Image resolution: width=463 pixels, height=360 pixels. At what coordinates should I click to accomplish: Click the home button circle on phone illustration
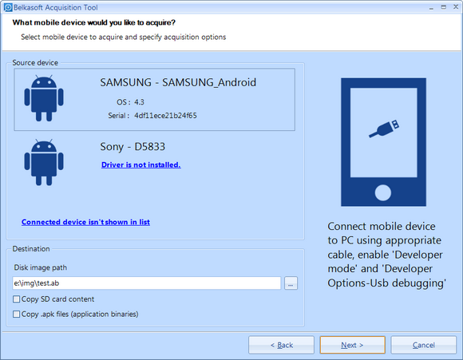383,192
